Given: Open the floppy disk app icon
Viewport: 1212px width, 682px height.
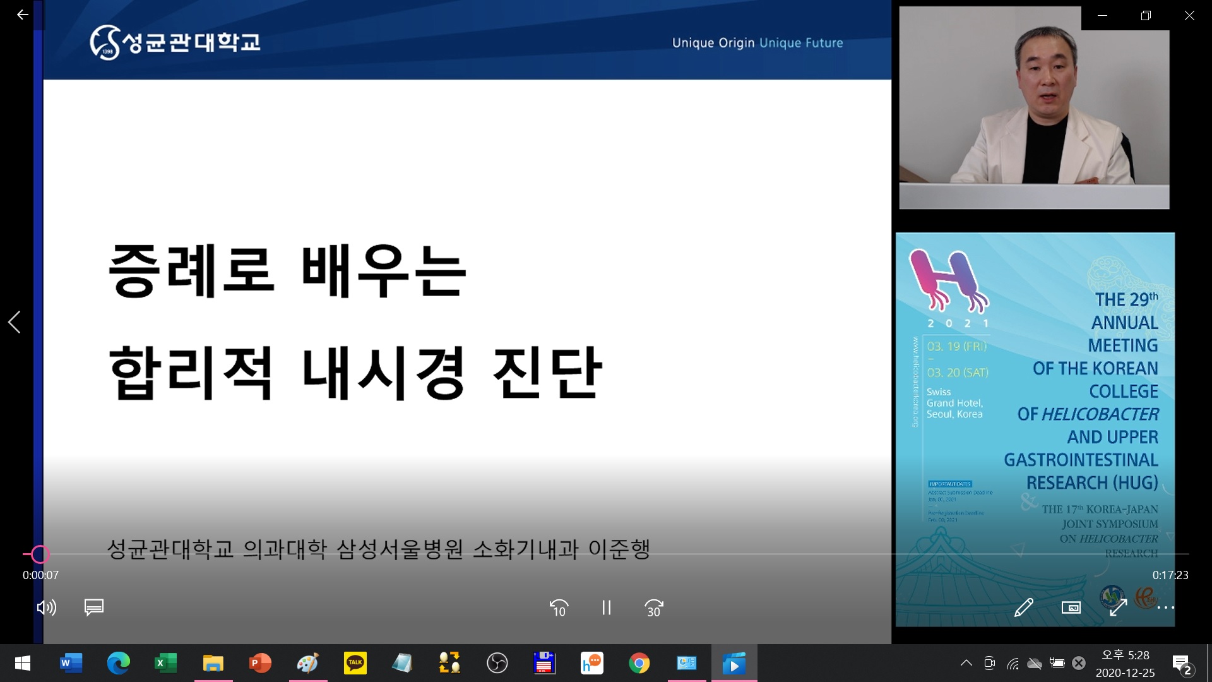Looking at the screenshot, I should pos(544,663).
